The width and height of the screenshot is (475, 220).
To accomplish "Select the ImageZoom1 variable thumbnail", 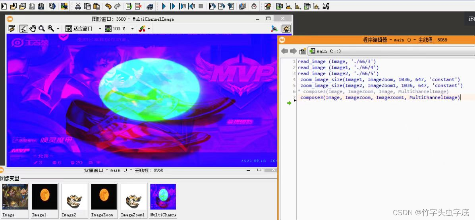I will [x=133, y=200].
